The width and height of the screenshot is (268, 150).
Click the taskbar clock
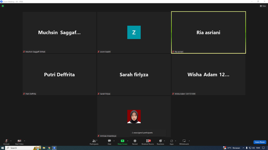pos(258,148)
